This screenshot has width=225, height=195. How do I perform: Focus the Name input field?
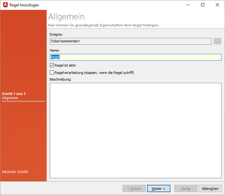tap(136, 57)
